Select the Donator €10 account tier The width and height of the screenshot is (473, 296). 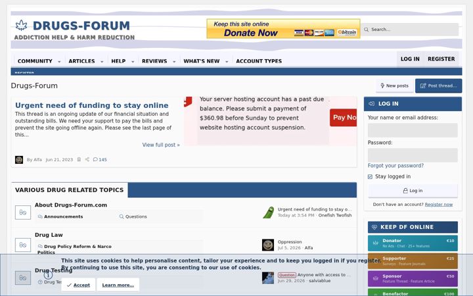point(413,243)
